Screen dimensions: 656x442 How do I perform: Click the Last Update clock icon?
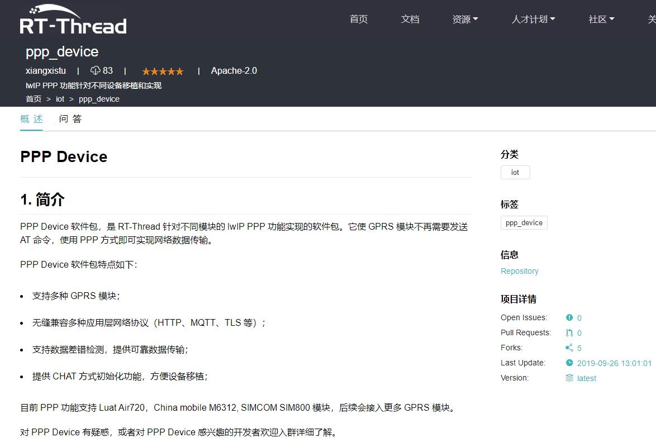(569, 363)
